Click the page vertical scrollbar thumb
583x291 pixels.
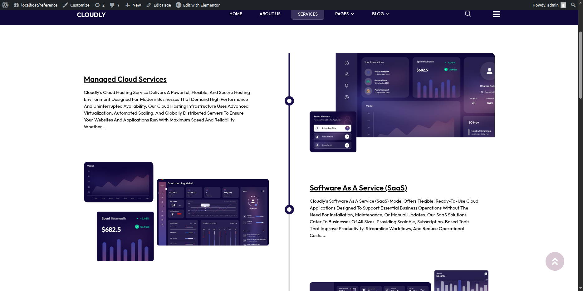click(x=581, y=65)
